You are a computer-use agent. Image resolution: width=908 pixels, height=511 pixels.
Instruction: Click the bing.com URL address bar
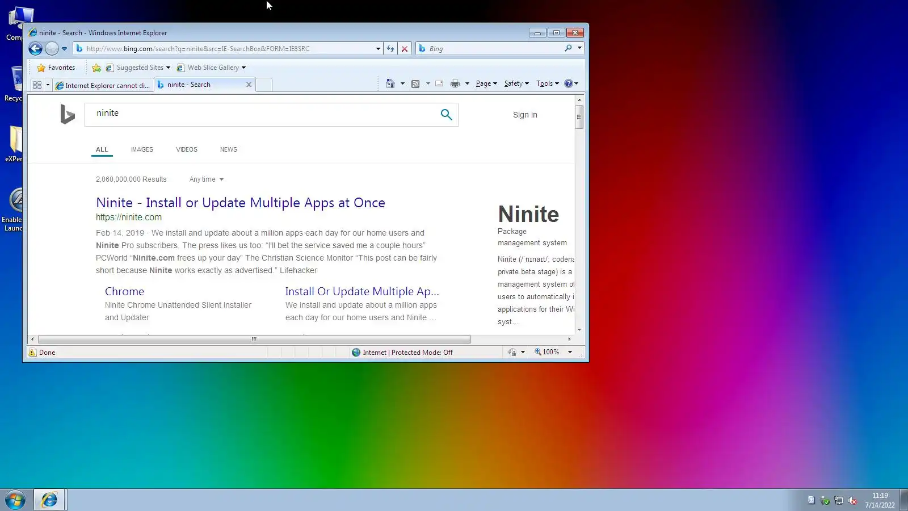pos(227,49)
